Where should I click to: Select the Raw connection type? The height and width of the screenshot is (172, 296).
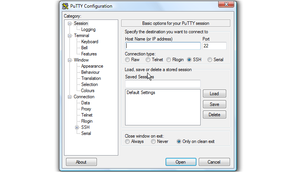click(x=127, y=60)
